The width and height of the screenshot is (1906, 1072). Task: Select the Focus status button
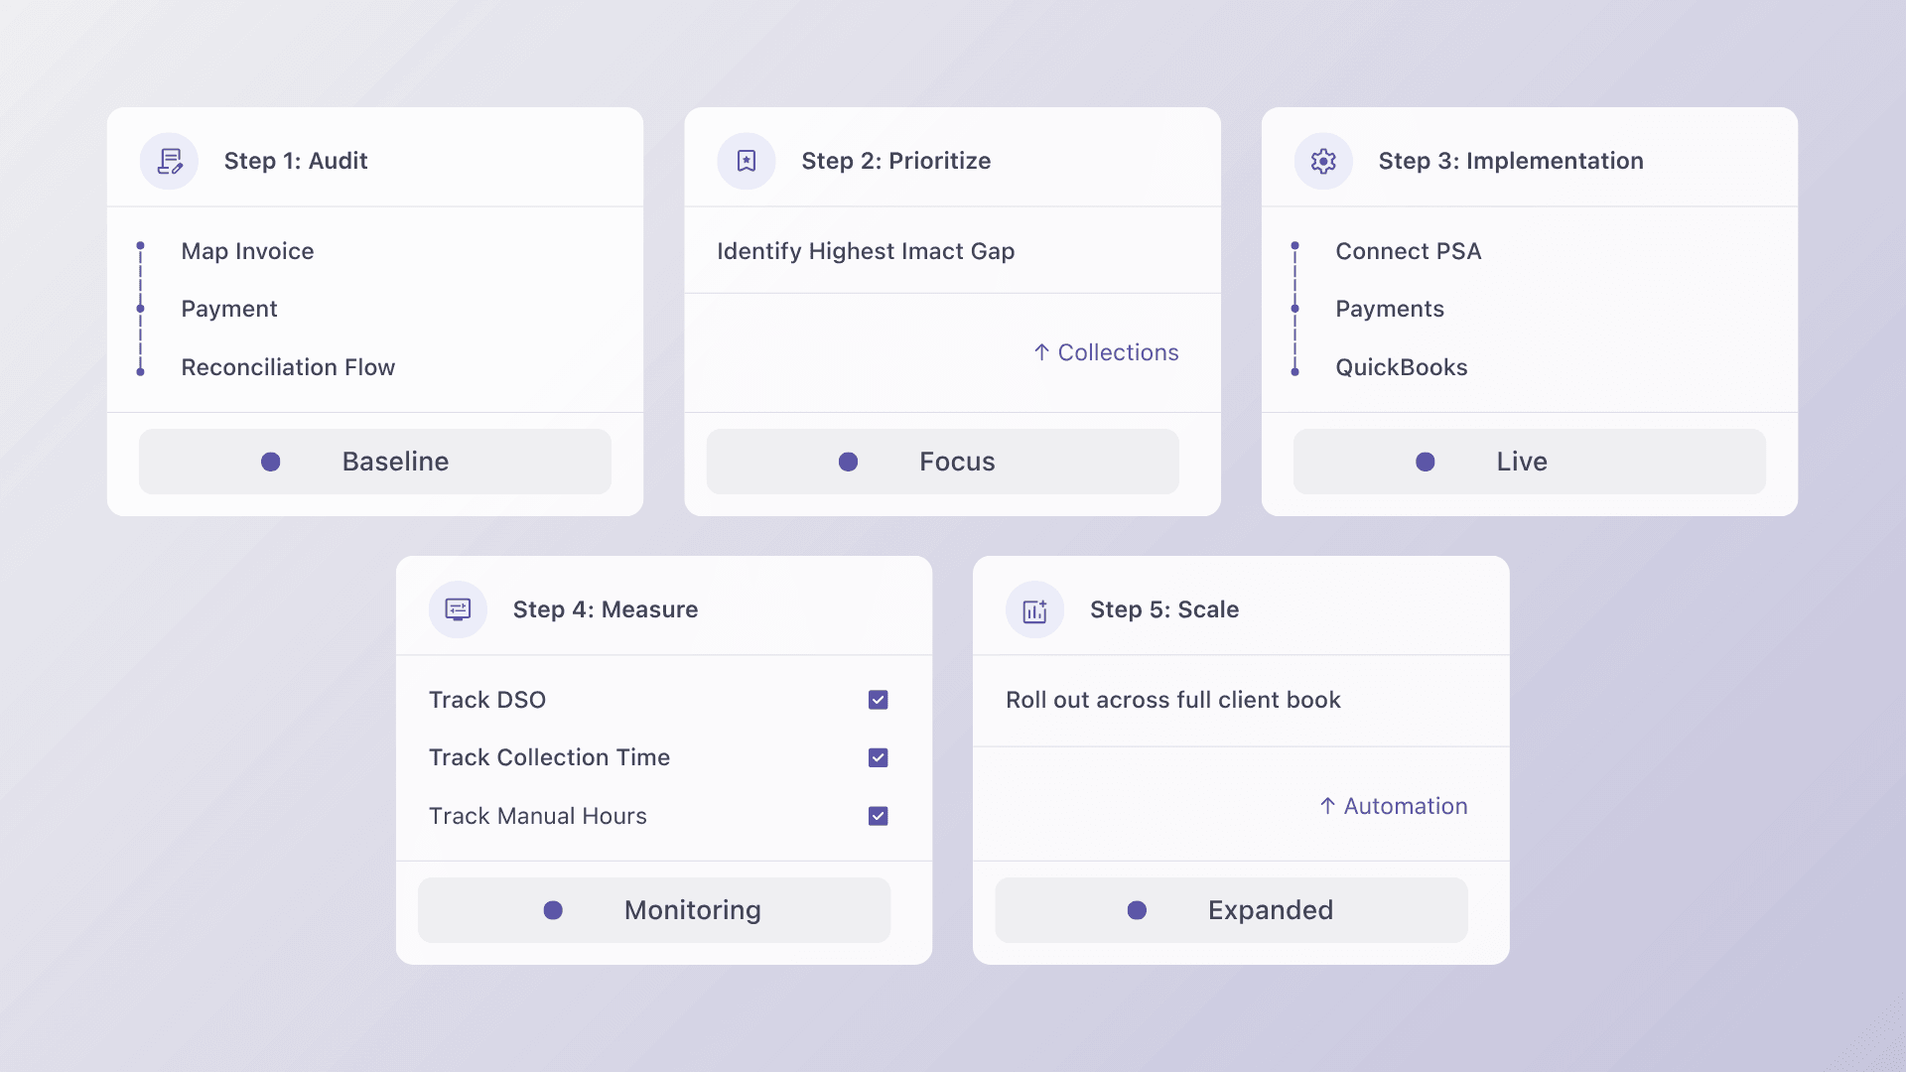[x=943, y=462]
